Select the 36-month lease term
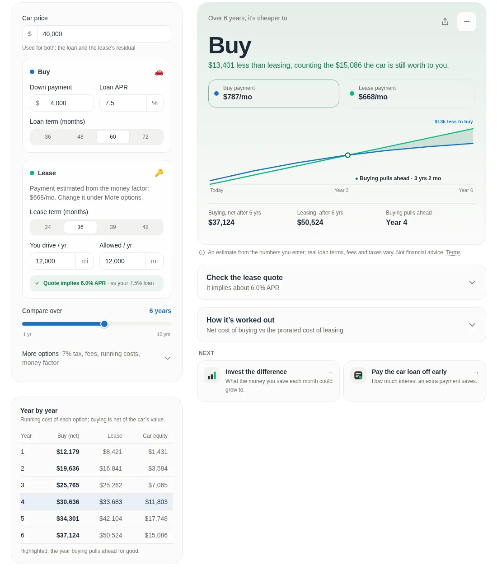Image resolution: width=497 pixels, height=570 pixels. 80,227
